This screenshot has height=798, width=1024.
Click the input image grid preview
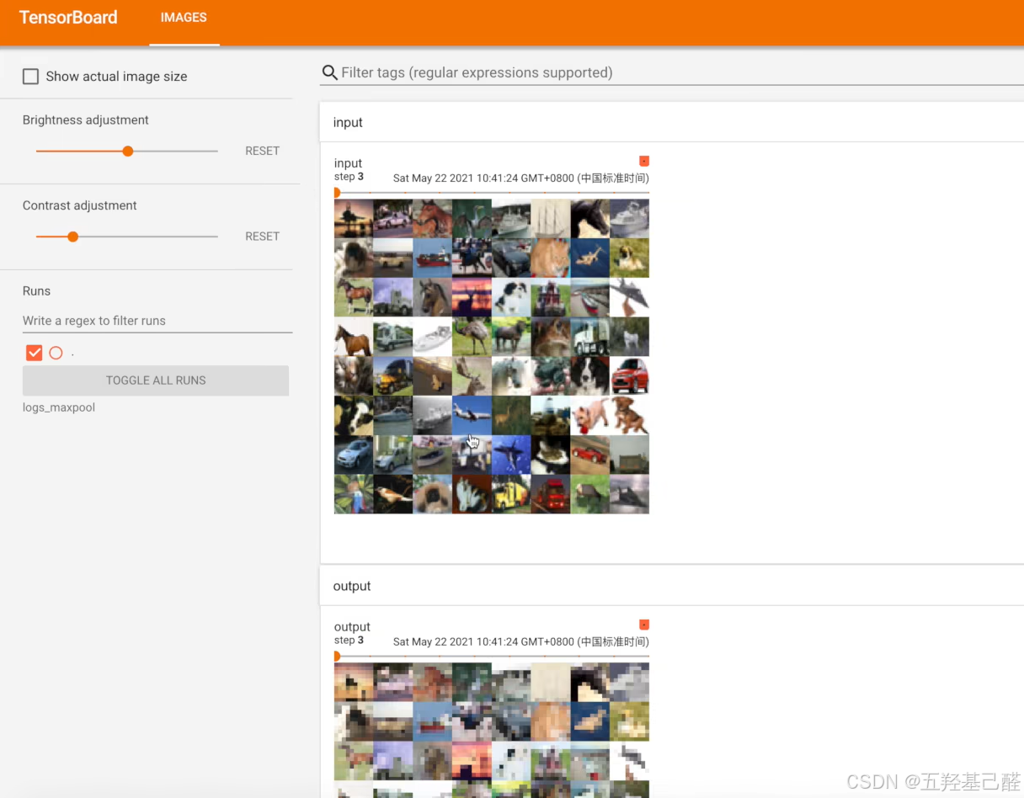492,356
